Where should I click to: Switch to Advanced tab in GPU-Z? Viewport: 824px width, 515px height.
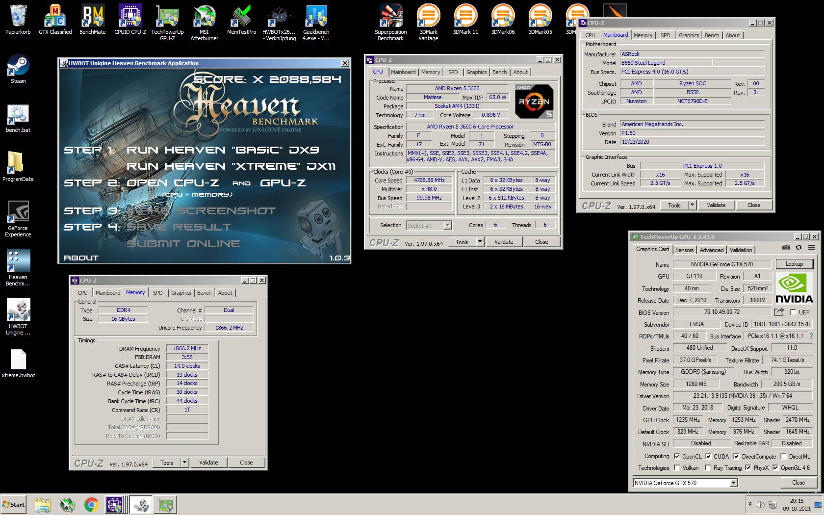[x=712, y=250]
